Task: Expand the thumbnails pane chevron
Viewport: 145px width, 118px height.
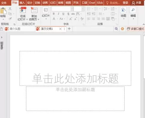Action: (x=1, y=37)
